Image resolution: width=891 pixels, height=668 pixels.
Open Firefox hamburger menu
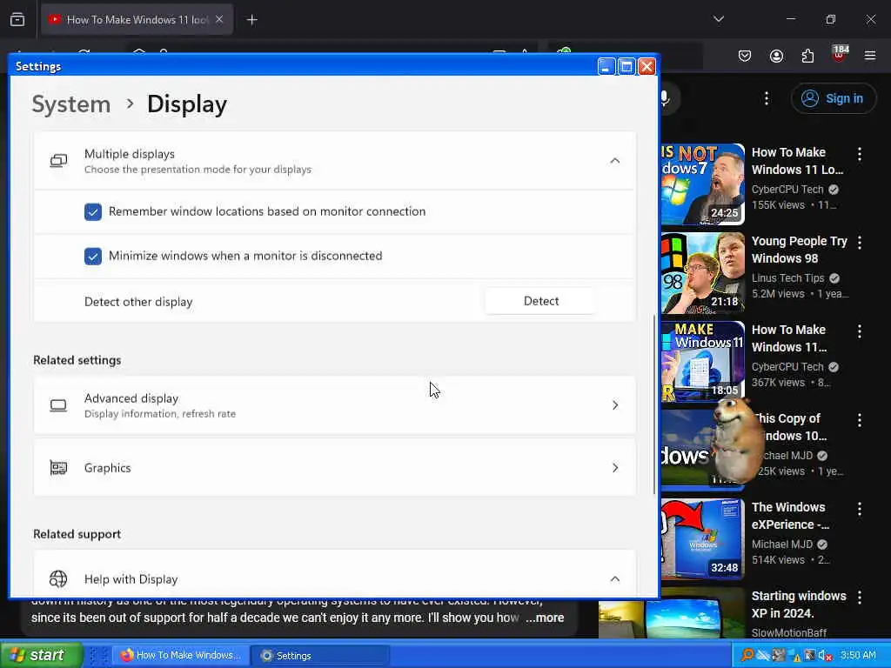click(x=870, y=56)
